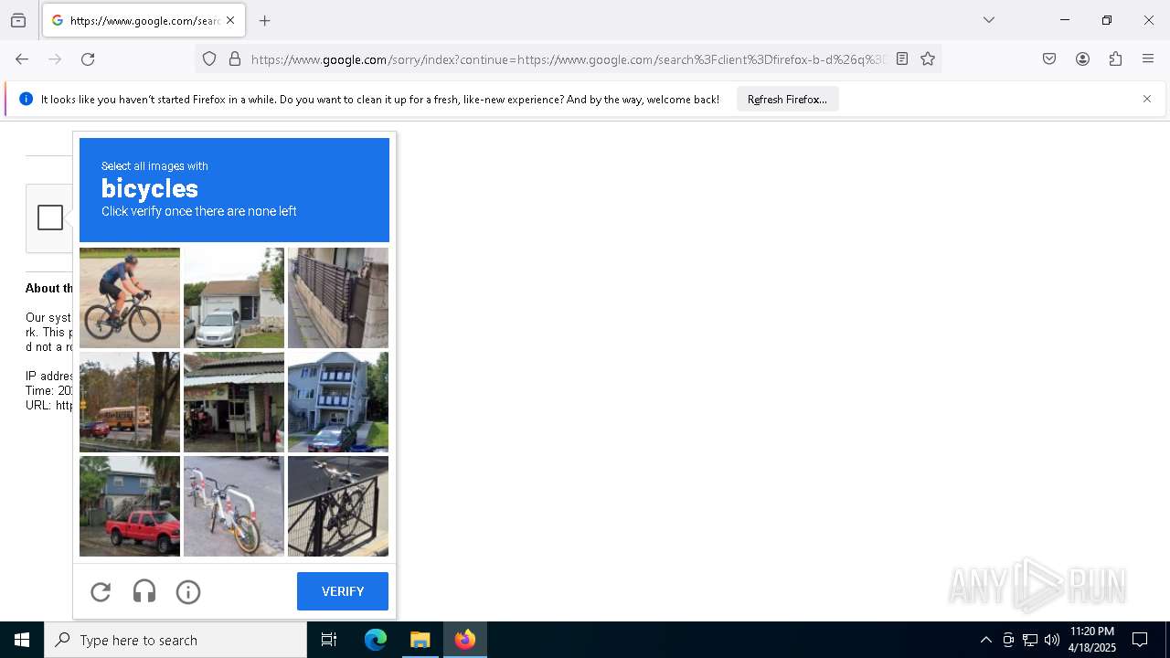1170x658 pixels.
Task: Switch to audio challenge headphones icon
Action: (144, 592)
